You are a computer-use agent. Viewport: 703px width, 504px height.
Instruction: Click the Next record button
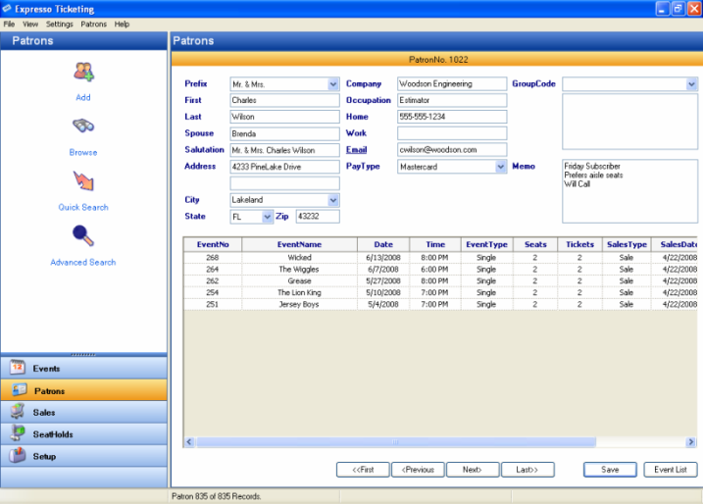[473, 470]
